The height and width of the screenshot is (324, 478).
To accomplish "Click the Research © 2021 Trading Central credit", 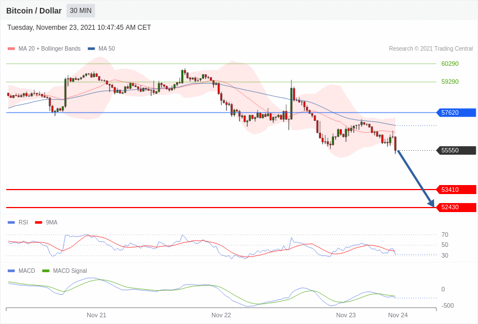I will tap(431, 49).
